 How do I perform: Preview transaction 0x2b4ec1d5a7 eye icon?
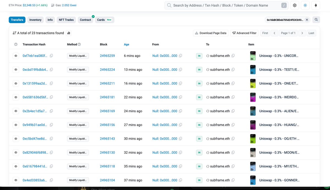coord(16,111)
